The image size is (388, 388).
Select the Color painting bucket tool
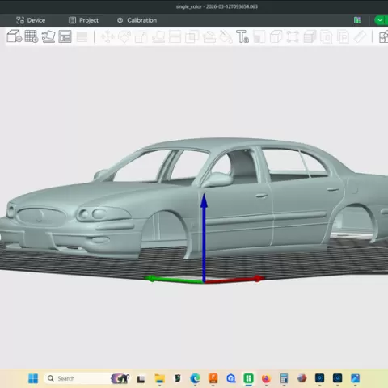[226, 36]
